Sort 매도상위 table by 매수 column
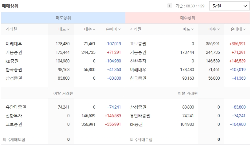 (90, 29)
